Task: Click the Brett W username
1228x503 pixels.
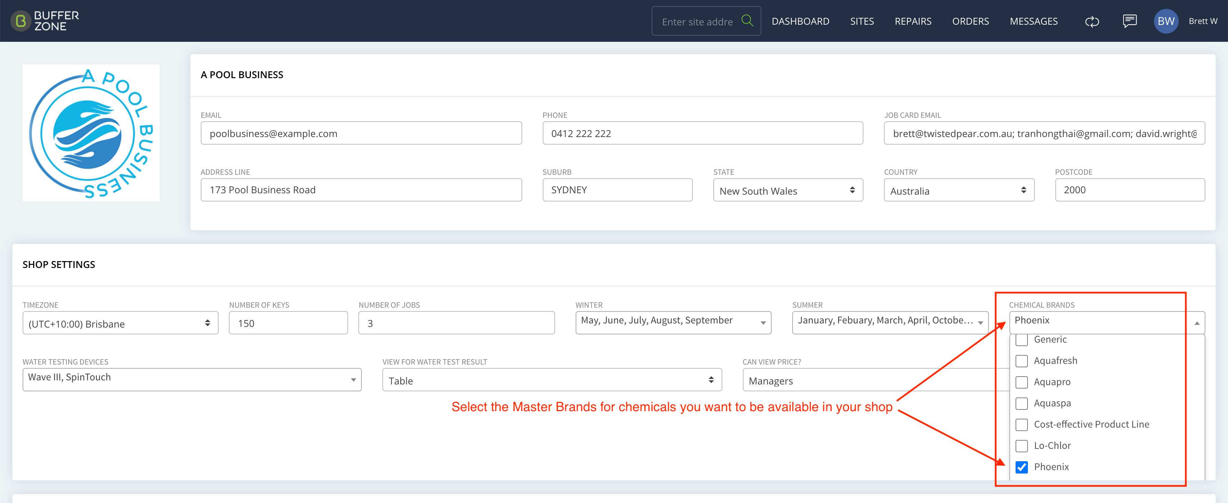Action: pos(1203,21)
